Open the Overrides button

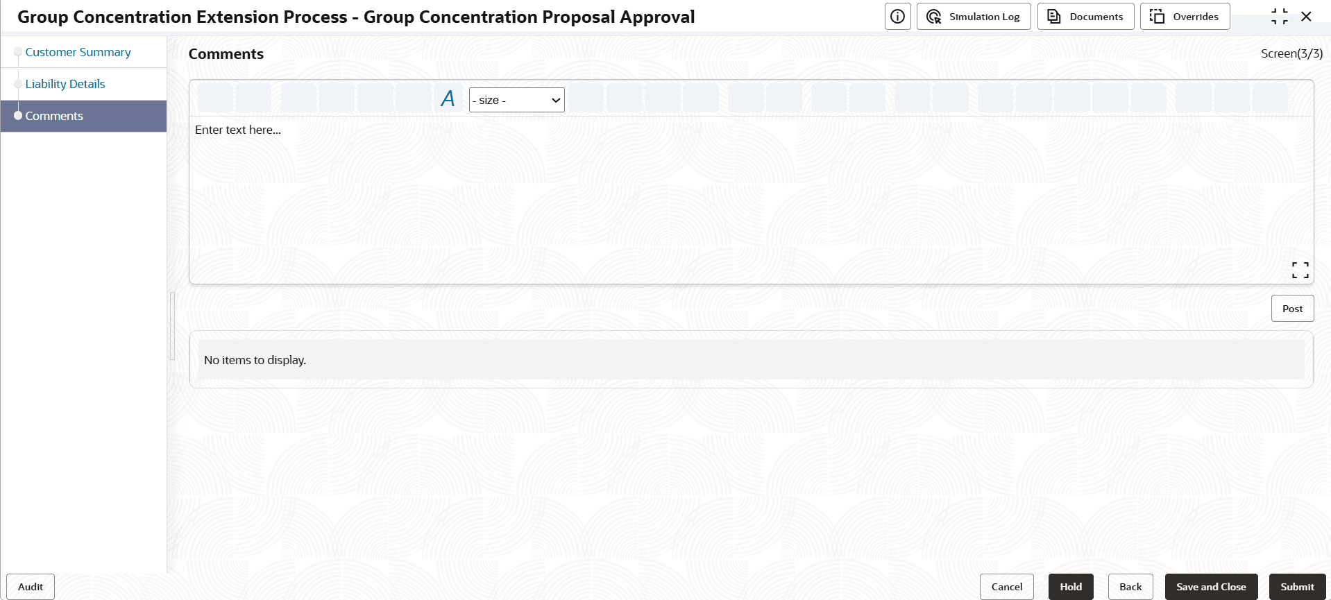coord(1185,17)
